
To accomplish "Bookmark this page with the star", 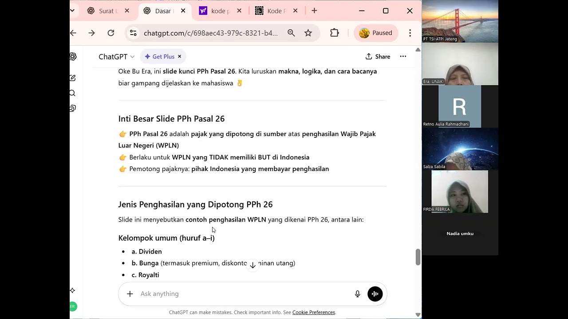I will coord(308,33).
